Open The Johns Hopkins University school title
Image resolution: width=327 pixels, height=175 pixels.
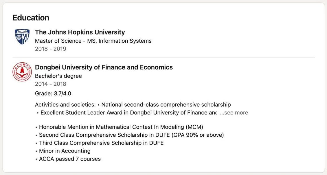pyautogui.click(x=80, y=32)
